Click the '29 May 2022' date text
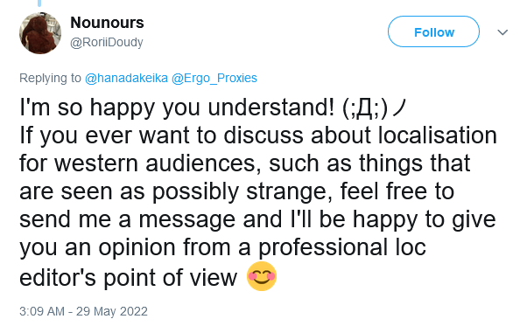 [x=112, y=311]
